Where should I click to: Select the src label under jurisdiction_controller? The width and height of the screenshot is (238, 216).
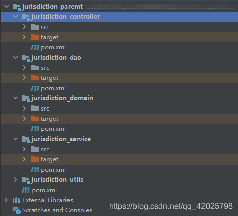pos(45,27)
